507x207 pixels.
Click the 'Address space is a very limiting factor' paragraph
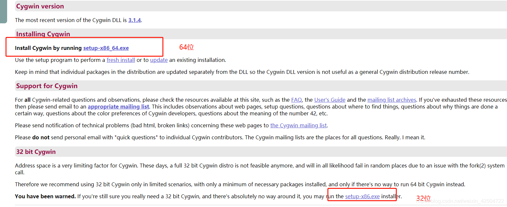tap(260, 169)
